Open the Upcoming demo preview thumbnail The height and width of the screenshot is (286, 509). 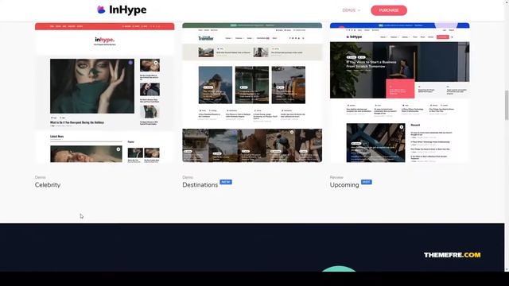[x=399, y=92]
